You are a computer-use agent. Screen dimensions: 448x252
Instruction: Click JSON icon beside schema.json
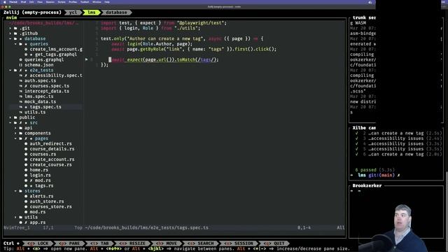pos(20,65)
